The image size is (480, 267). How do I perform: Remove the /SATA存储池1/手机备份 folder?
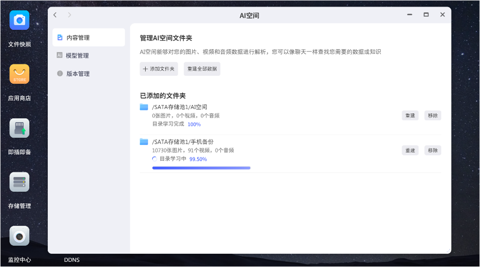click(433, 150)
